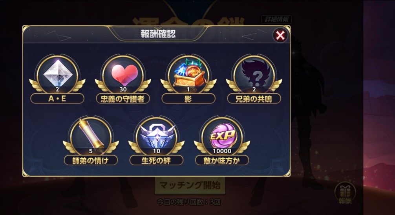395x215 pixels.
Task: Click the silver winged emblem reward icon
Action: click(156, 136)
